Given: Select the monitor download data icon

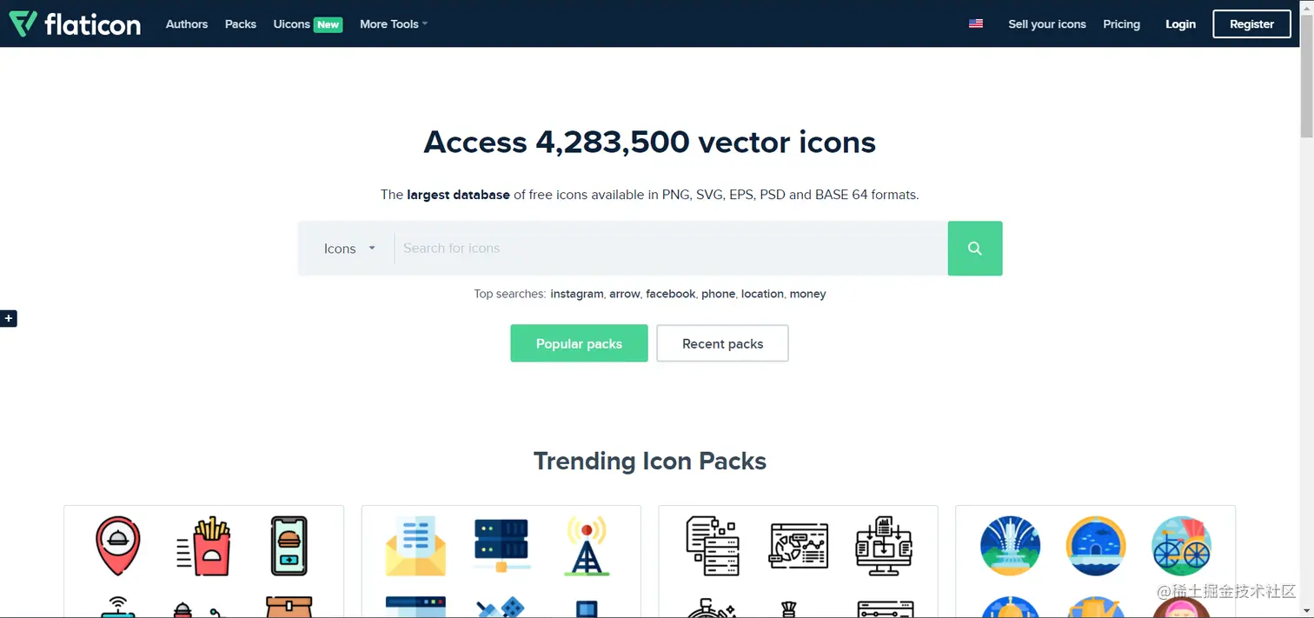Looking at the screenshot, I should [884, 546].
